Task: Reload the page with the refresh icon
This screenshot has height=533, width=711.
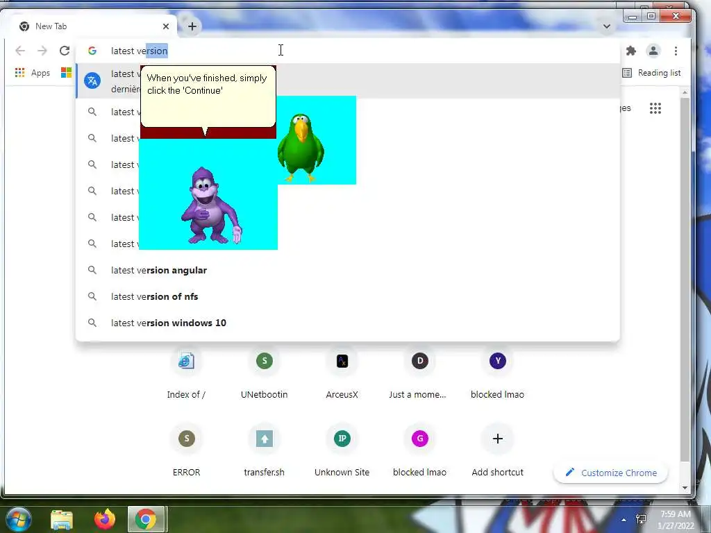Action: (x=65, y=51)
